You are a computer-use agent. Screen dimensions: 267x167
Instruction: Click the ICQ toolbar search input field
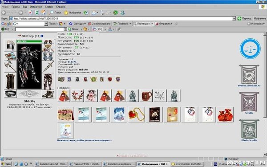(40, 29)
